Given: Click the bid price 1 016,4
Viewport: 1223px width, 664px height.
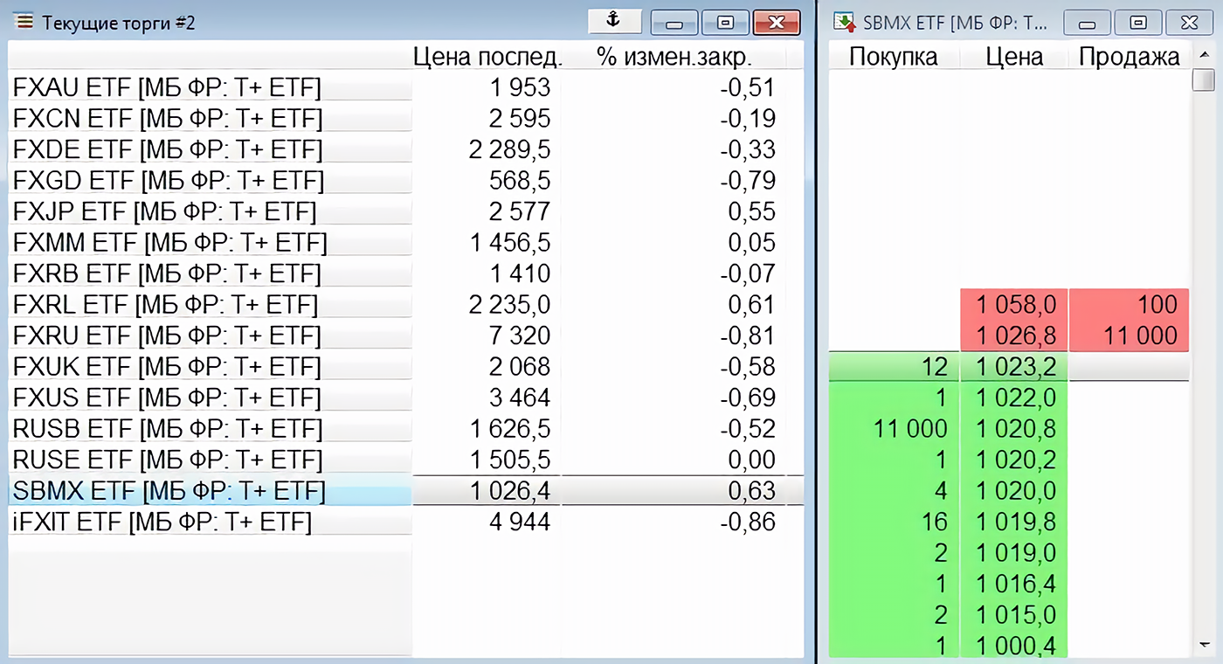Looking at the screenshot, I should coord(1016,584).
